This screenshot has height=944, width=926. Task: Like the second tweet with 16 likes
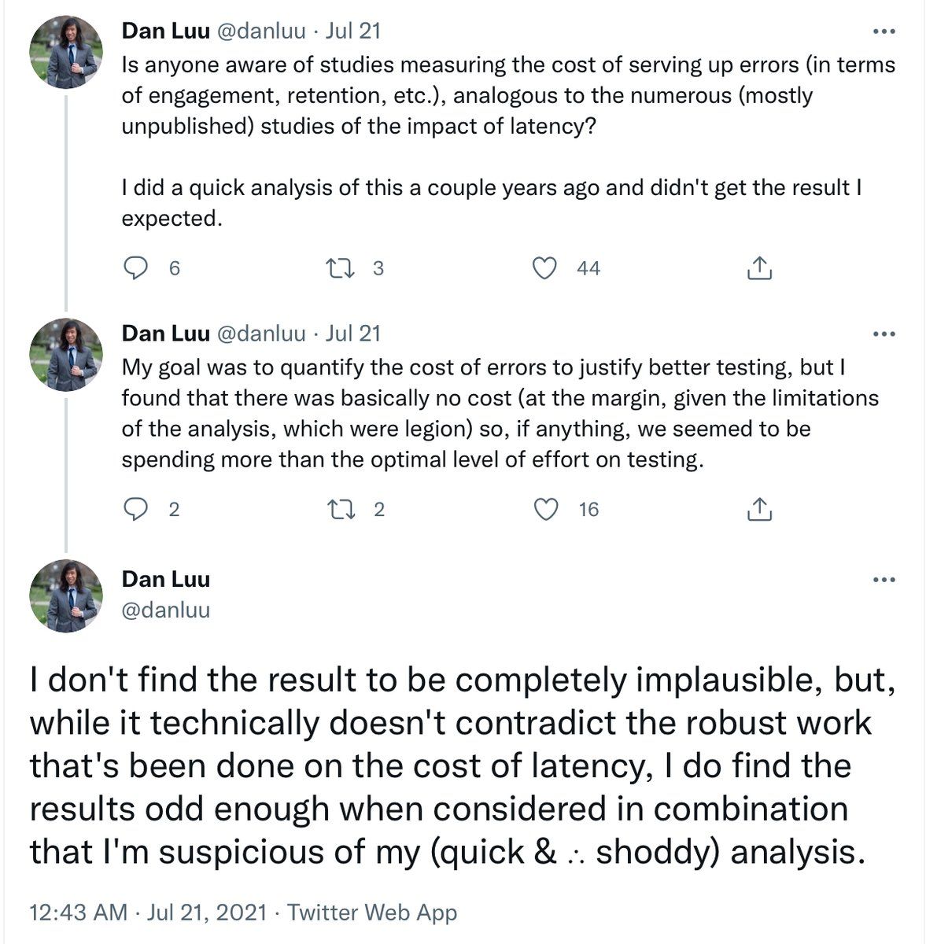point(545,510)
